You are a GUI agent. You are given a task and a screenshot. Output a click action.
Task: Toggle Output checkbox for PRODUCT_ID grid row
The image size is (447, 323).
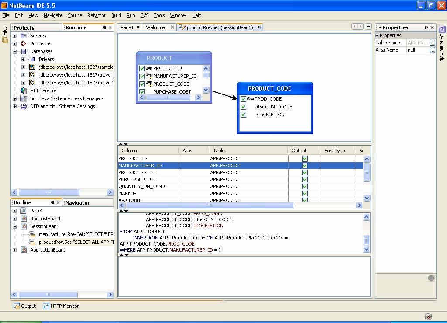tap(305, 158)
